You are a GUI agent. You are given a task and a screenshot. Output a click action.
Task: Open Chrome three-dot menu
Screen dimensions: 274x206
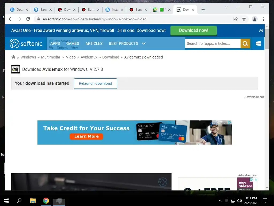263,19
